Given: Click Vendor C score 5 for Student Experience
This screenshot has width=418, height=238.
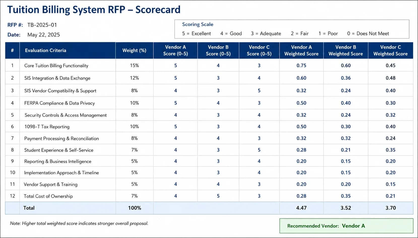Looking at the screenshot, I should click(x=259, y=150).
